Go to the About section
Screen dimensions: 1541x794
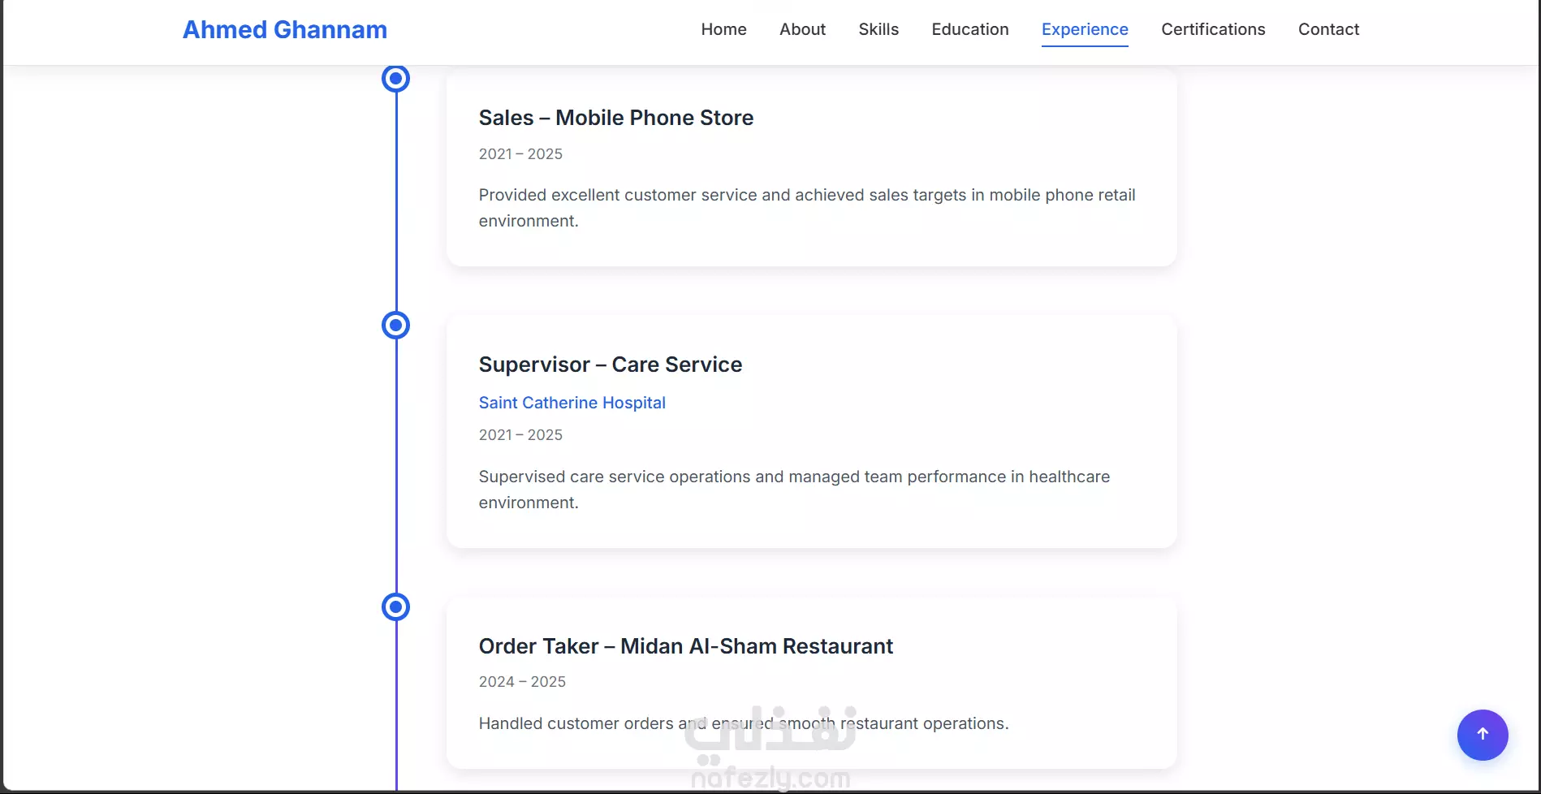click(802, 29)
